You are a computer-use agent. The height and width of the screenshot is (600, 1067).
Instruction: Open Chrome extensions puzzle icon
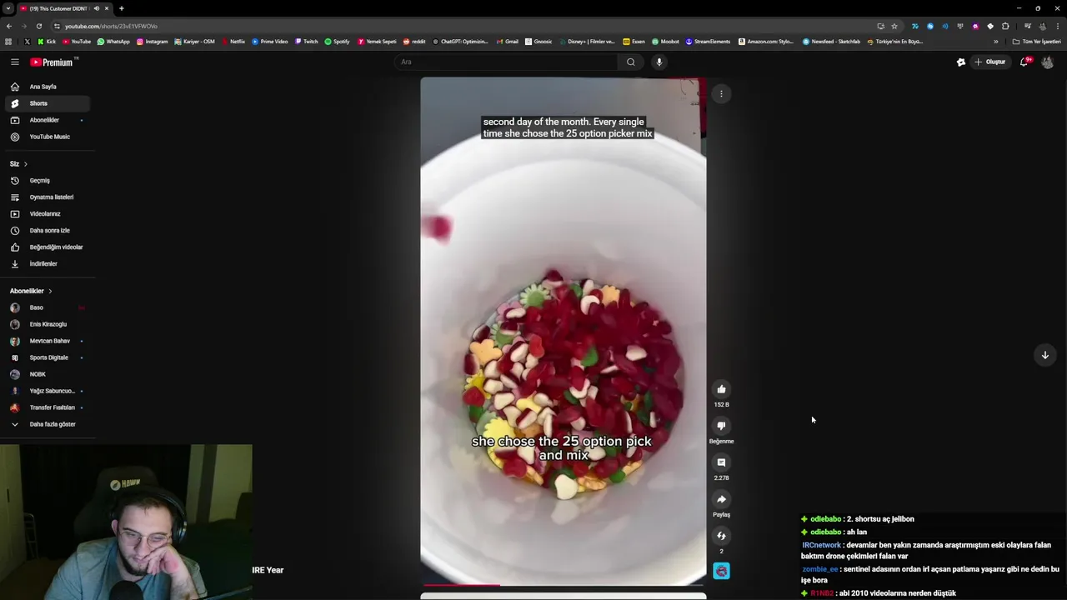(1005, 26)
